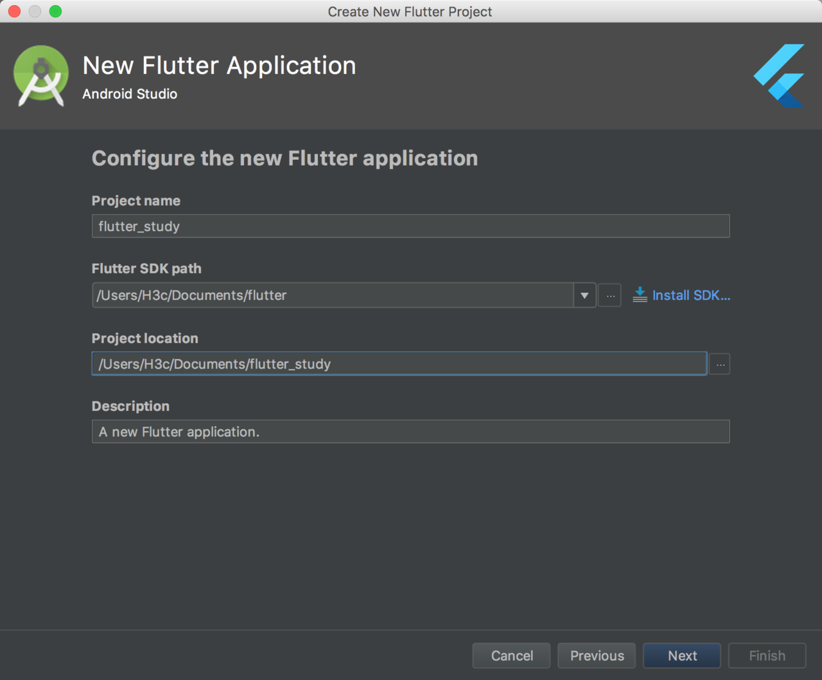
Task: Cancel the new Flutter project wizard
Action: click(x=512, y=656)
